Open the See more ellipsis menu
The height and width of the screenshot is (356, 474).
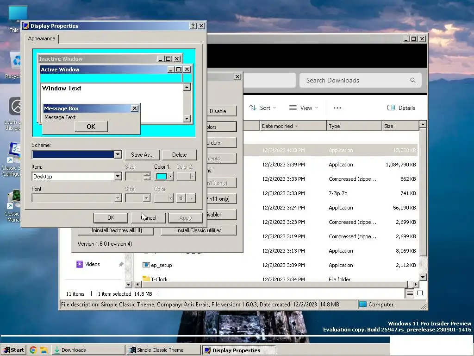tap(337, 108)
